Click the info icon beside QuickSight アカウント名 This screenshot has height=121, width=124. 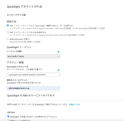point(58,70)
